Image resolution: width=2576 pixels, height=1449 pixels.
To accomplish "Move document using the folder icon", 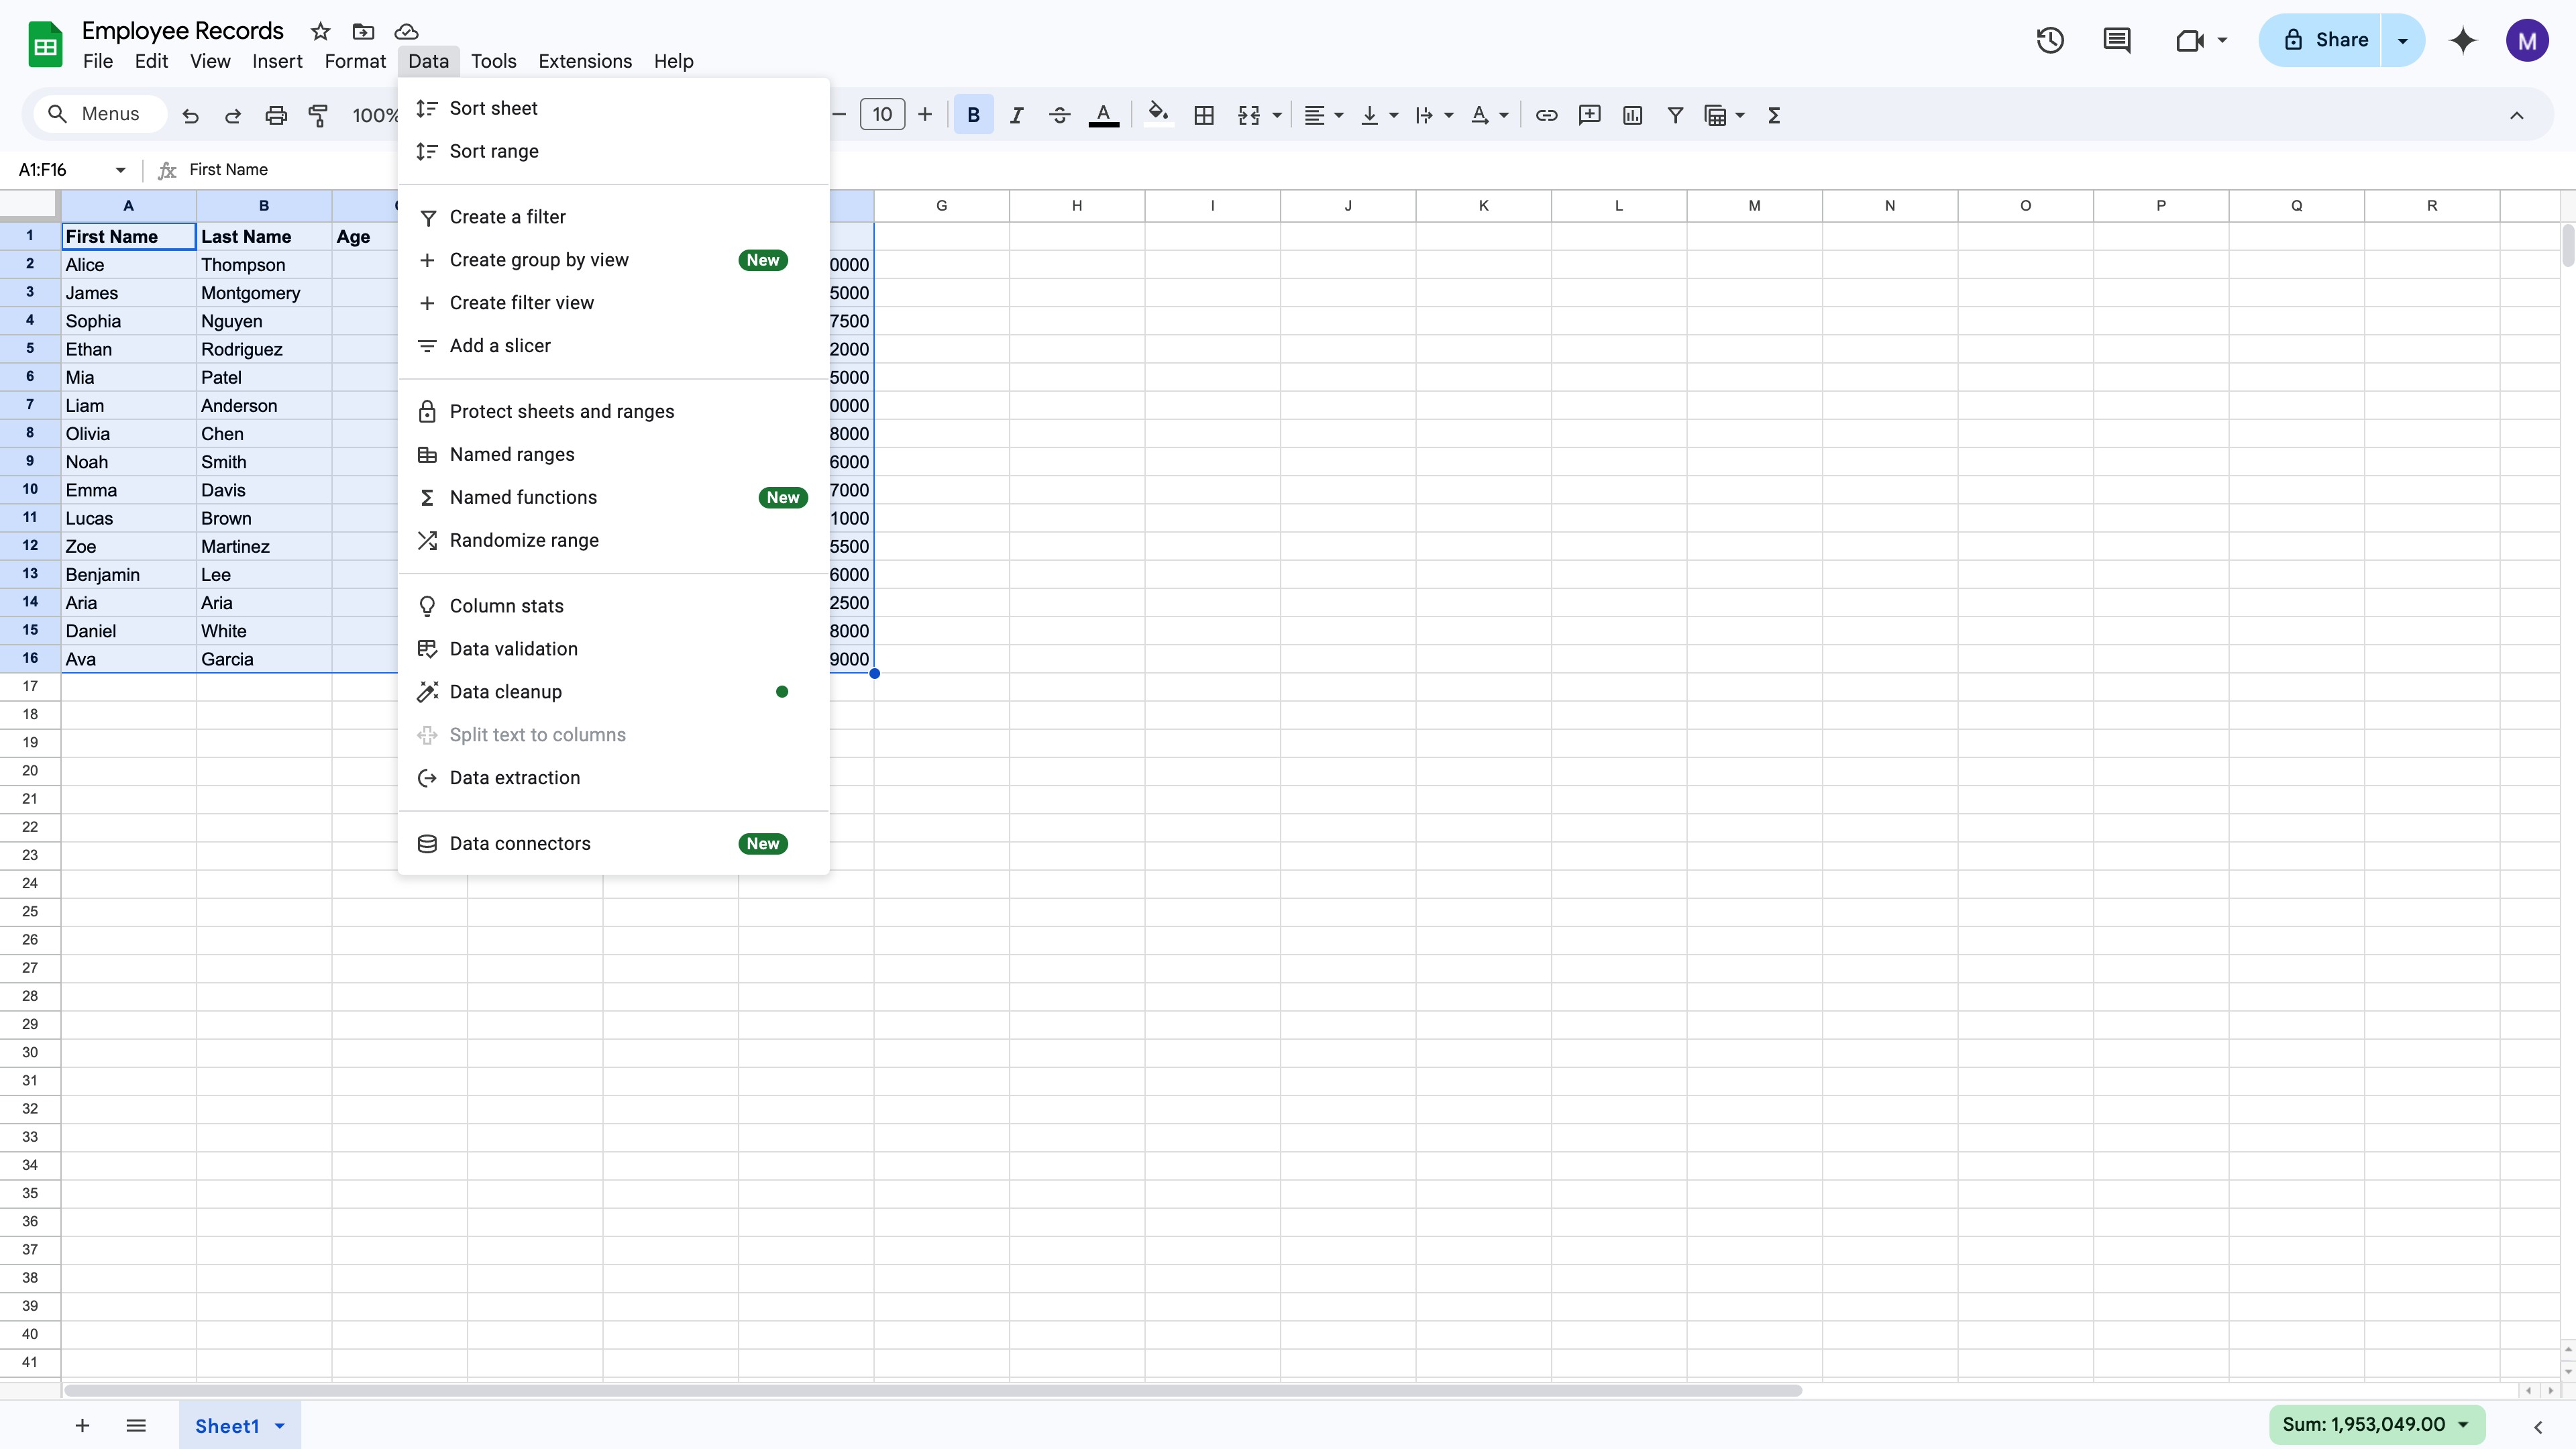I will coord(363,31).
